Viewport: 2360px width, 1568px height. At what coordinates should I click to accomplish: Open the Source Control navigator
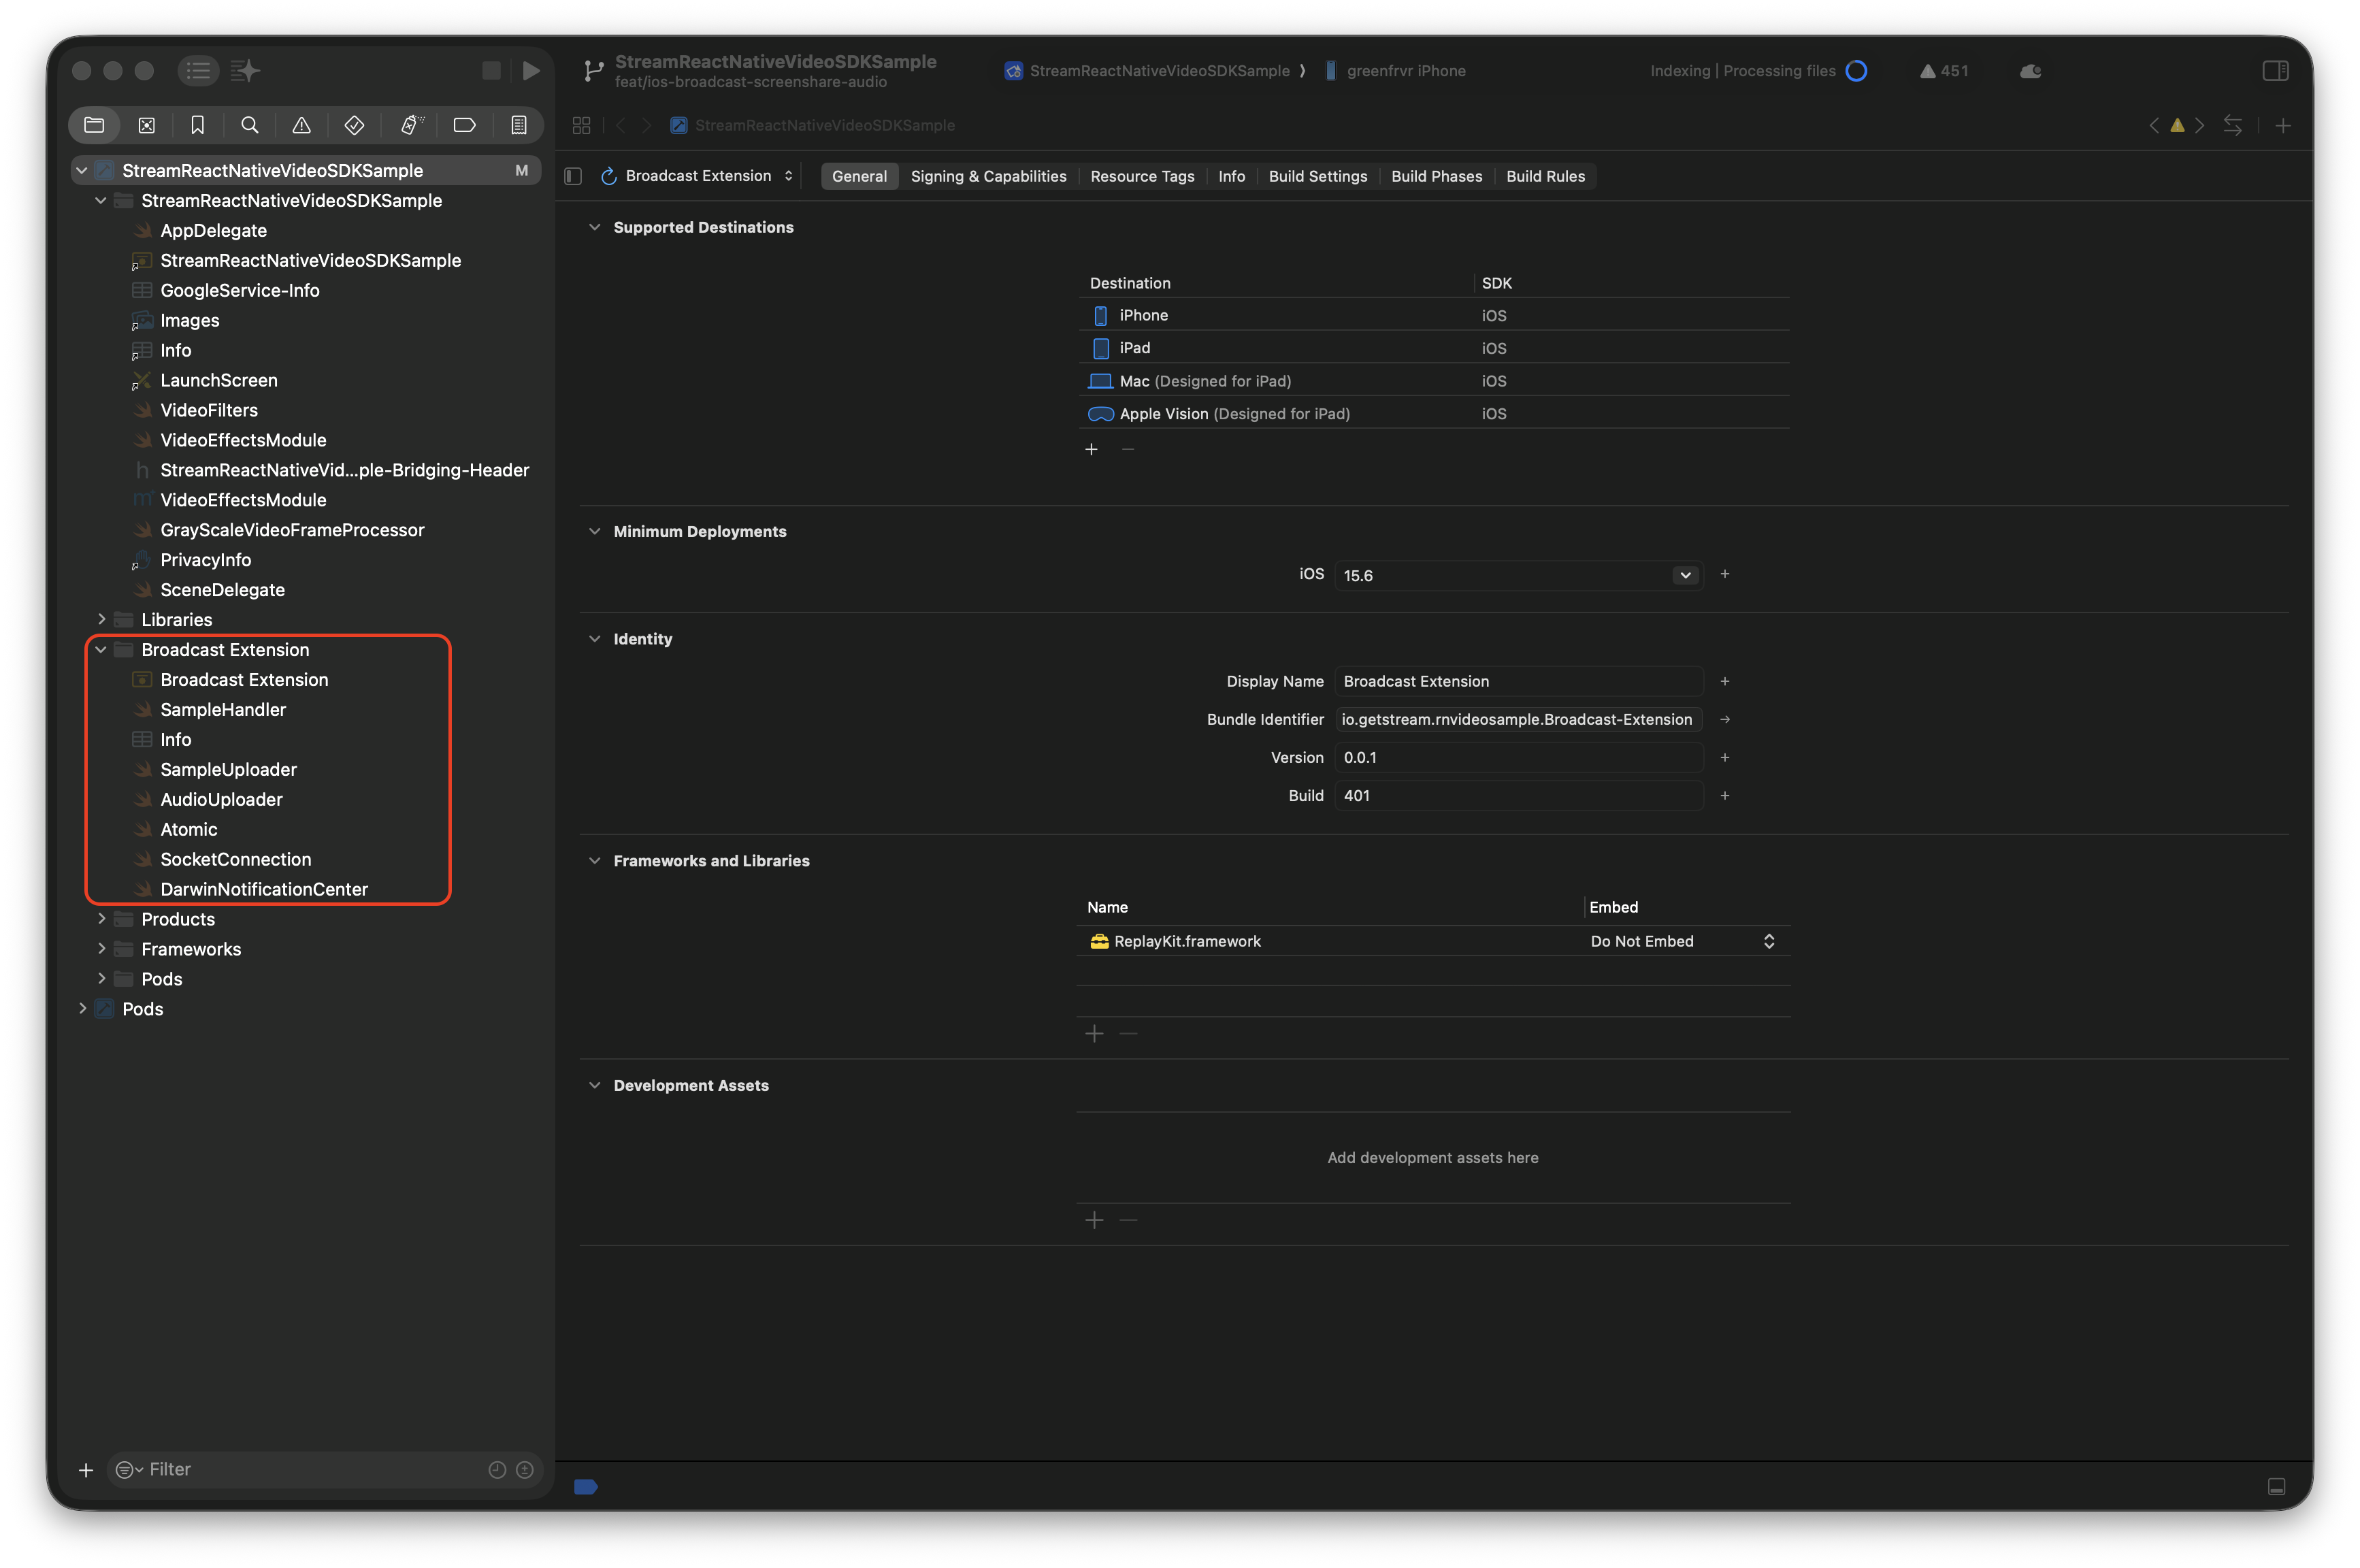(146, 125)
